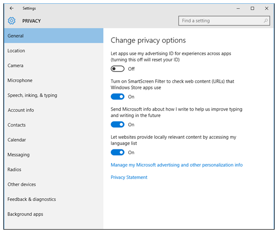Open the Privacy Statement link

pyautogui.click(x=129, y=177)
